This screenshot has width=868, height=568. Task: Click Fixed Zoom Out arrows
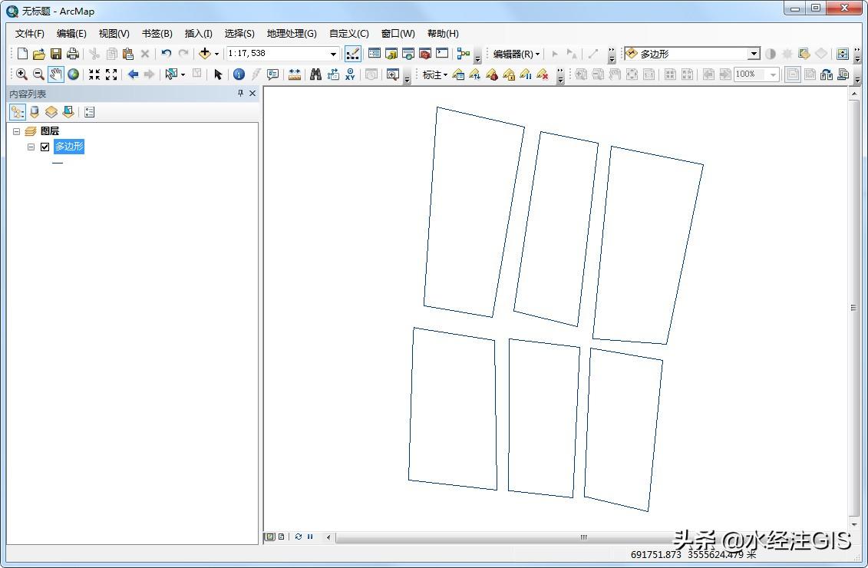click(111, 74)
